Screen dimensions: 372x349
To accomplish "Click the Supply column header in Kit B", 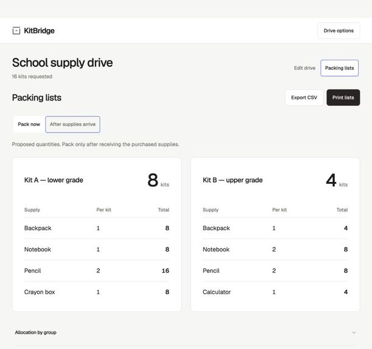I will pyautogui.click(x=211, y=210).
